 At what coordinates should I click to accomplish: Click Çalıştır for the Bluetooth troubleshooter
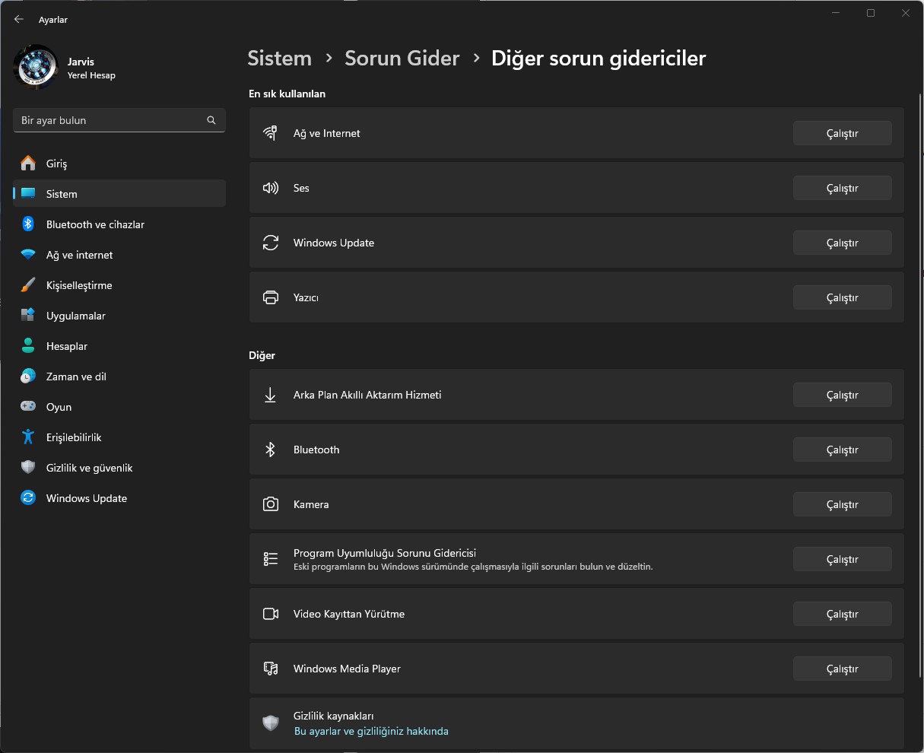842,450
